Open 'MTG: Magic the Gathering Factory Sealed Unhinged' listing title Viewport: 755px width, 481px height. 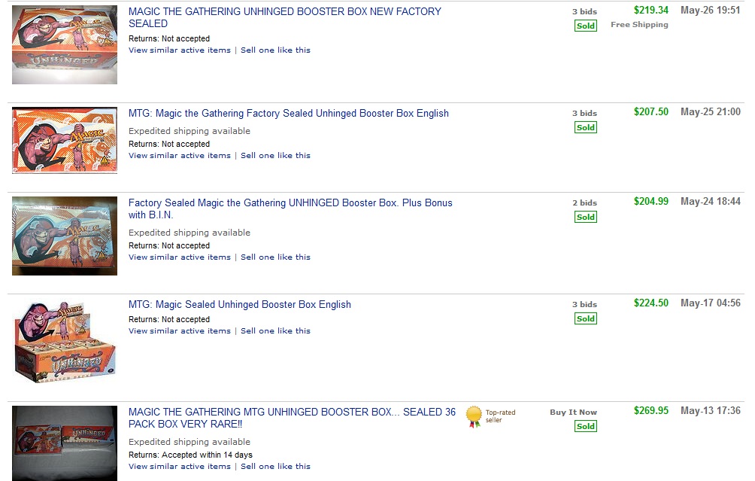[x=288, y=113]
